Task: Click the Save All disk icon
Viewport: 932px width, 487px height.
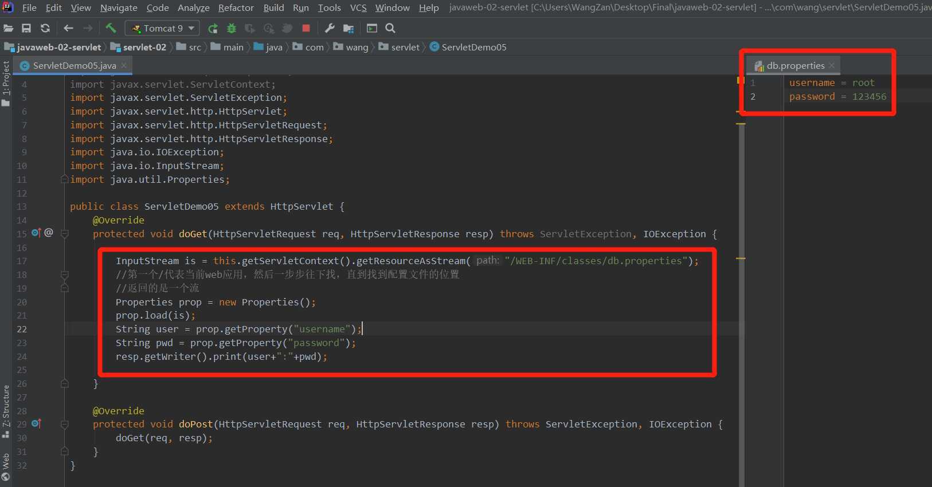Action: 26,28
